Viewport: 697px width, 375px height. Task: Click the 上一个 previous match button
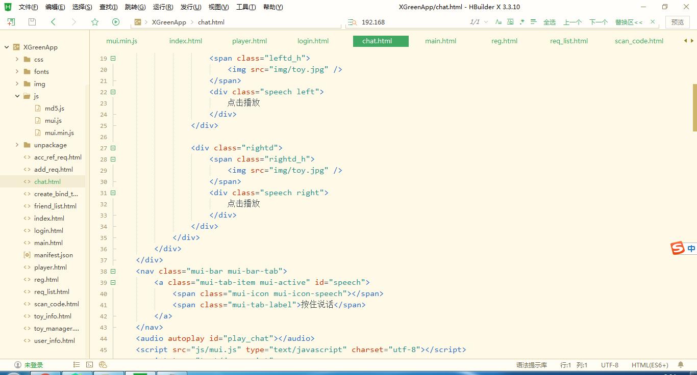coord(572,22)
